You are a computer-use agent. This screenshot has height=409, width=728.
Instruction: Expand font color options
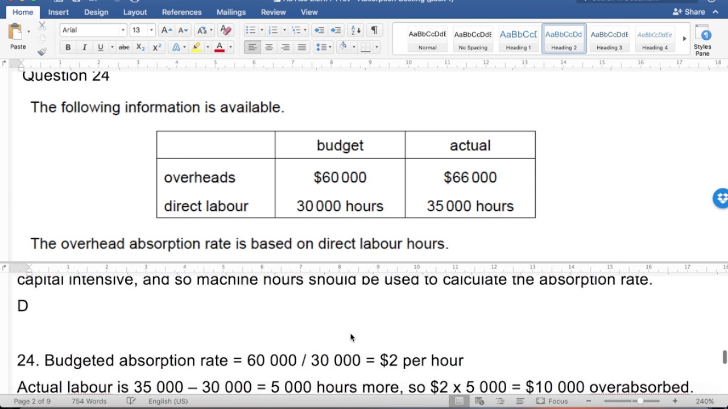230,47
